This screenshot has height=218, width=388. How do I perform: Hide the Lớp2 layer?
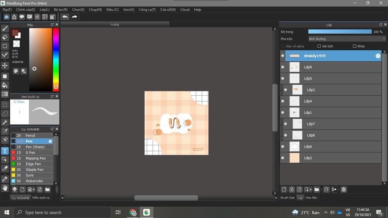(283, 158)
